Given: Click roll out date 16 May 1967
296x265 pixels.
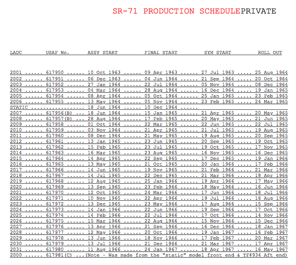Looking at the screenshot, I should [271, 249].
